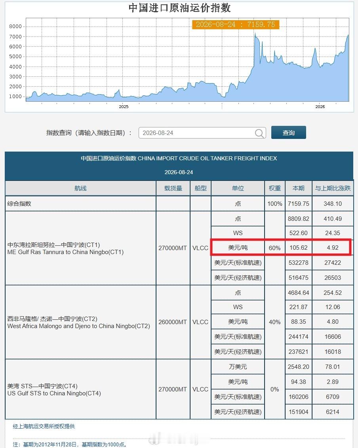
Task: Click the CT1 route name Ras Tannura to Ningbo
Action: [65, 248]
